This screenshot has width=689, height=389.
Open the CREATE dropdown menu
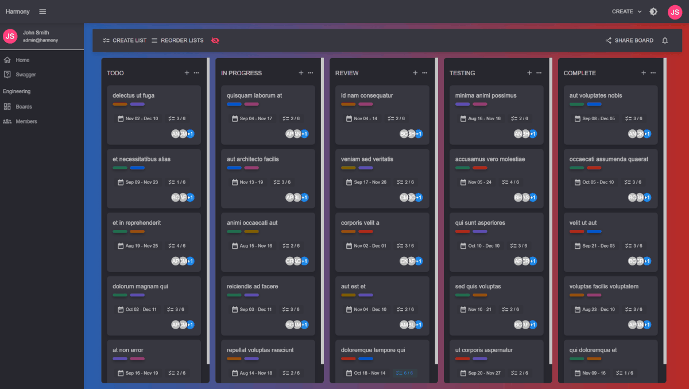pos(626,11)
